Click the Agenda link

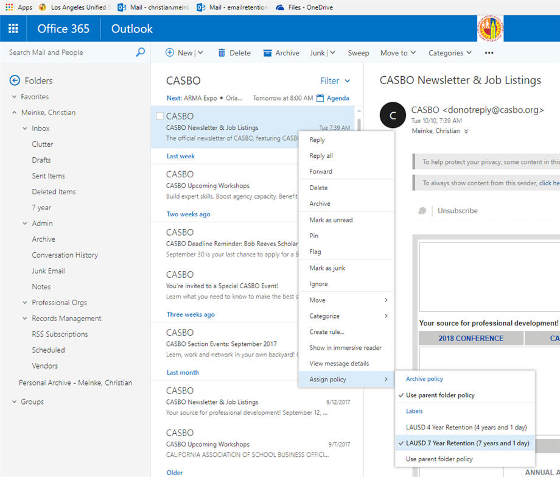338,98
